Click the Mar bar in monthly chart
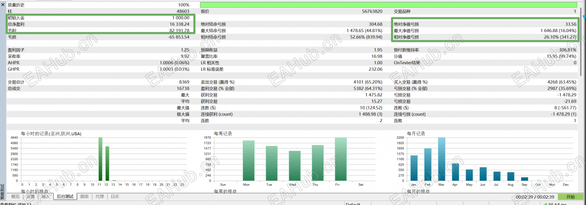586x205 pixels. coord(441,159)
